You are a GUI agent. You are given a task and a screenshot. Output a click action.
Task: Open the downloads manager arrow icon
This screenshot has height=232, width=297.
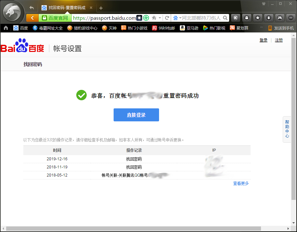coord(268,18)
